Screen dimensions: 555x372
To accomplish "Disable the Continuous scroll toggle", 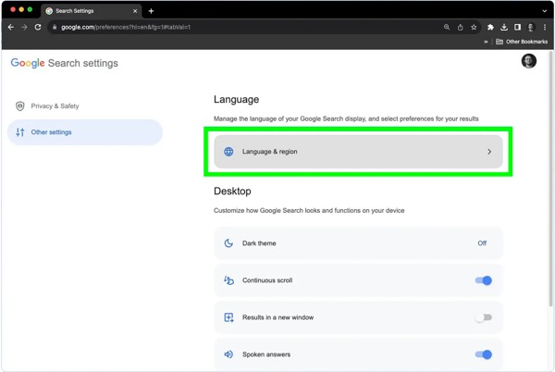I will coord(483,280).
